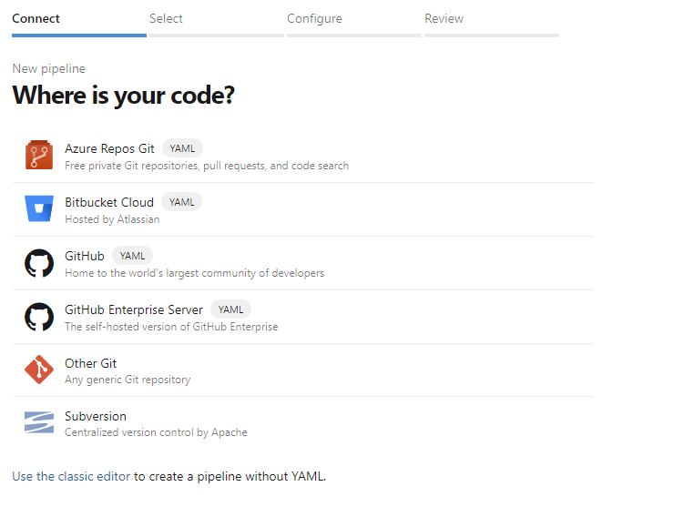The height and width of the screenshot is (517, 674).
Task: Click 'Any generic Git repository' text
Action: 128,380
